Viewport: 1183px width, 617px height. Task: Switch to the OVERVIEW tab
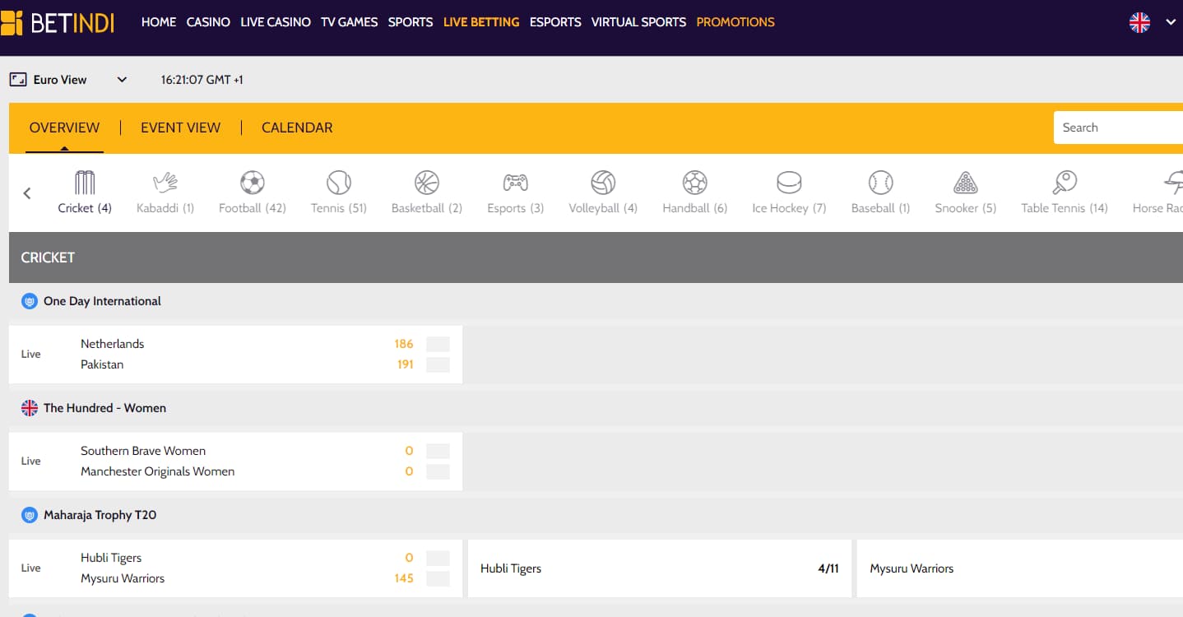click(64, 128)
